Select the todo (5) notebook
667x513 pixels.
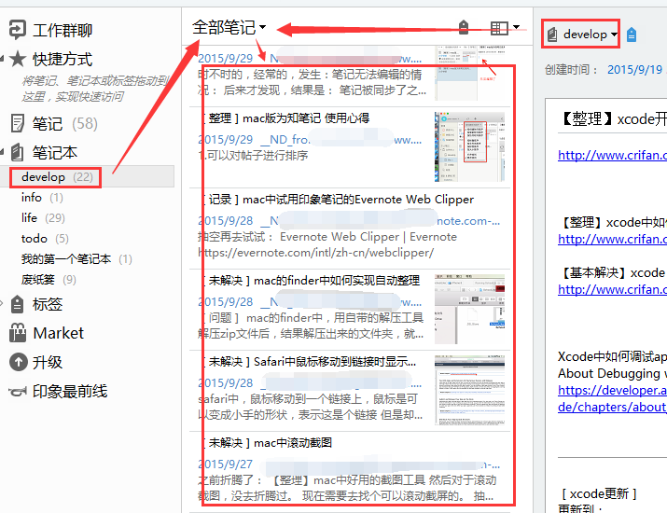[x=45, y=238]
